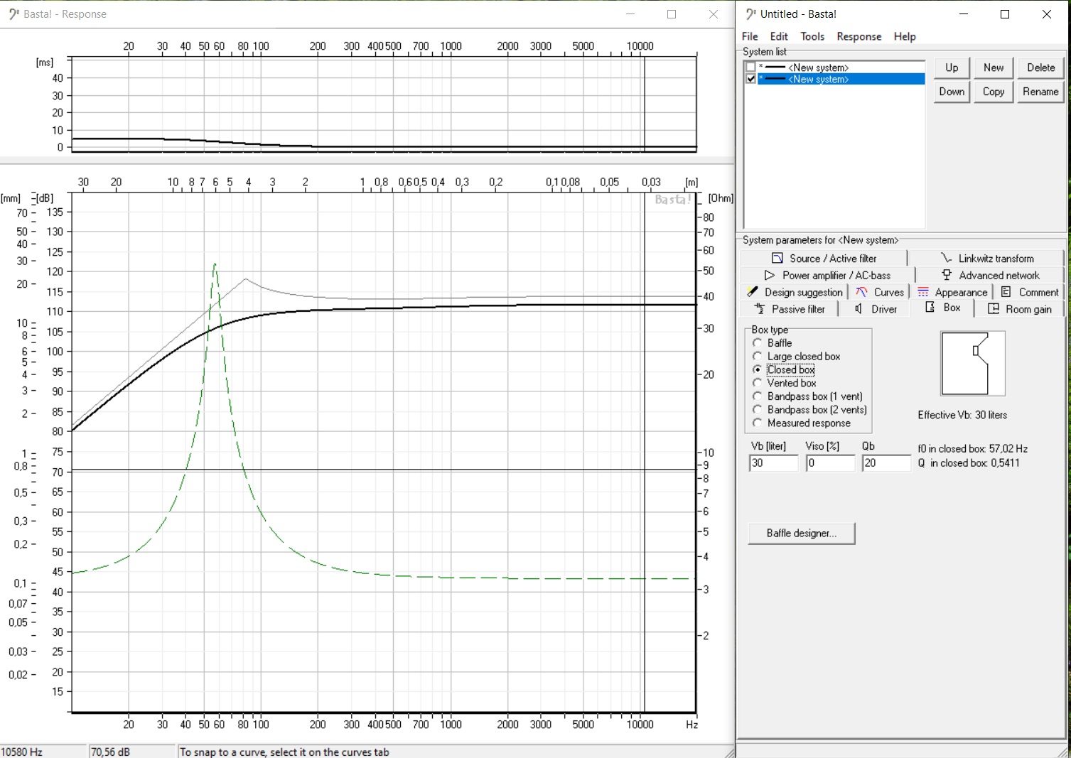Click the Rename system button
This screenshot has width=1071, height=758.
(1040, 92)
